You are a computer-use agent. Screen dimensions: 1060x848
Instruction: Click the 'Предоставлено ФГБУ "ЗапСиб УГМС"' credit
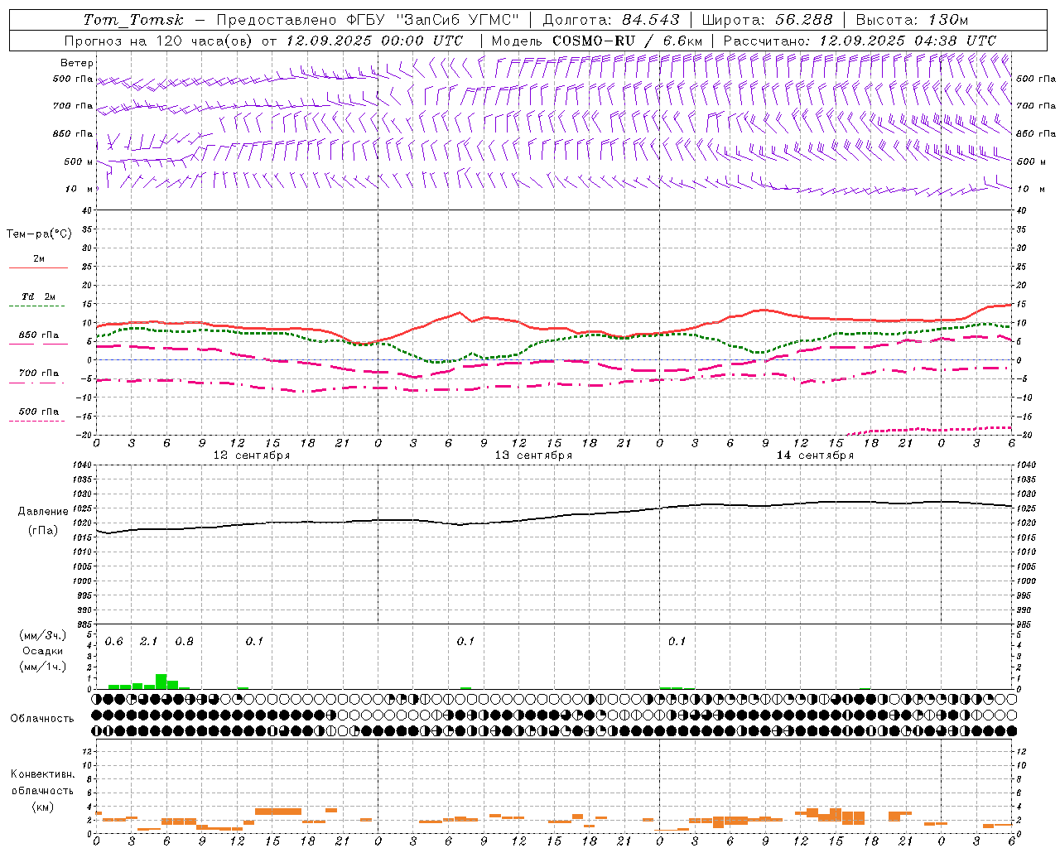[x=369, y=20]
